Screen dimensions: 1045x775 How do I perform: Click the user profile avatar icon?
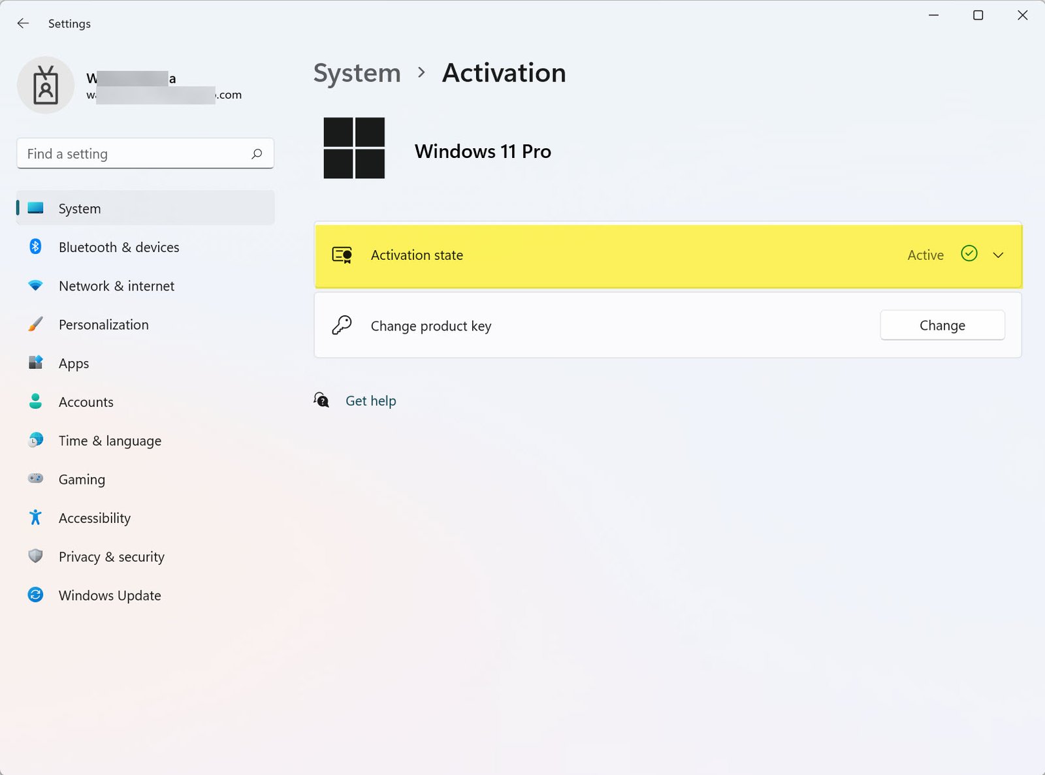pos(46,85)
